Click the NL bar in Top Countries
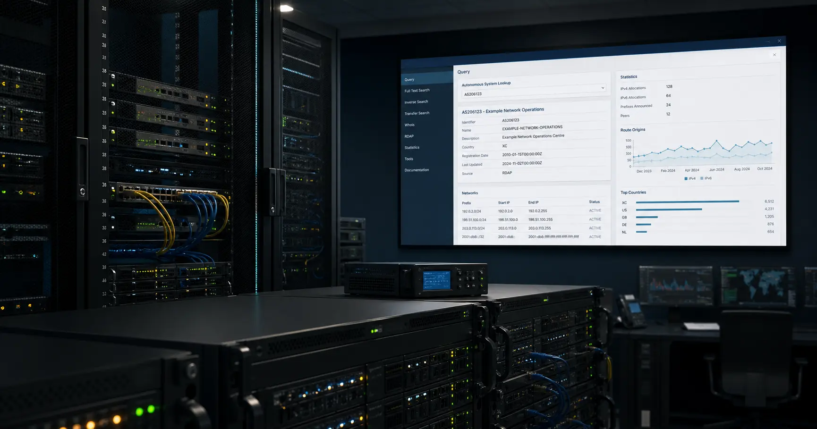The image size is (817, 429). (641, 232)
